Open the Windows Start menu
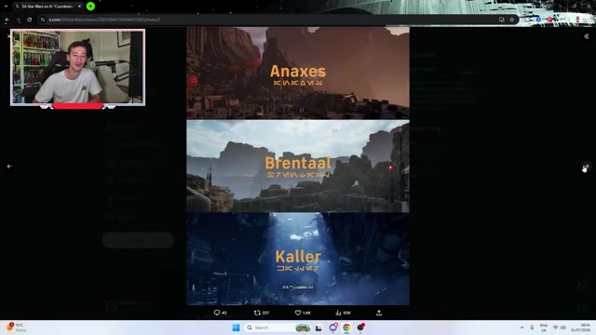Screen dimensions: 596x335 pos(236,328)
